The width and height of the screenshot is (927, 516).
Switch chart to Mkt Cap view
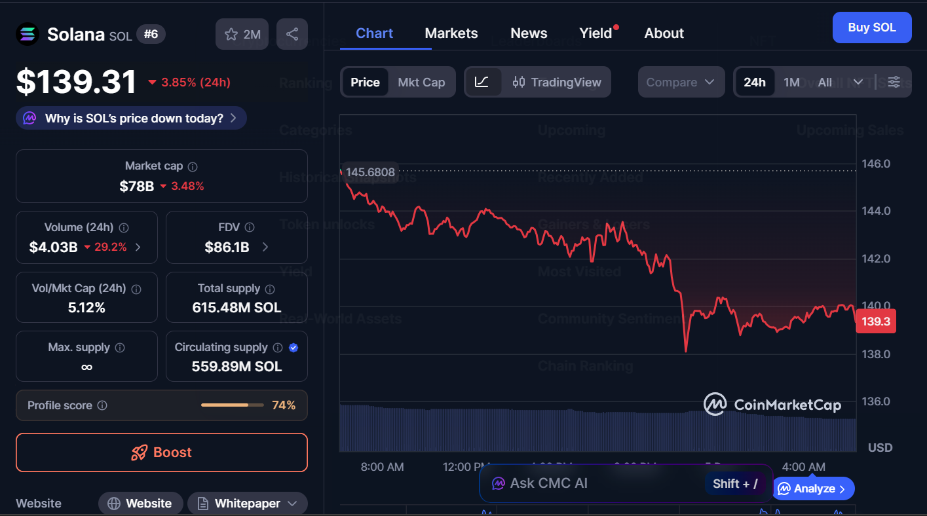421,82
